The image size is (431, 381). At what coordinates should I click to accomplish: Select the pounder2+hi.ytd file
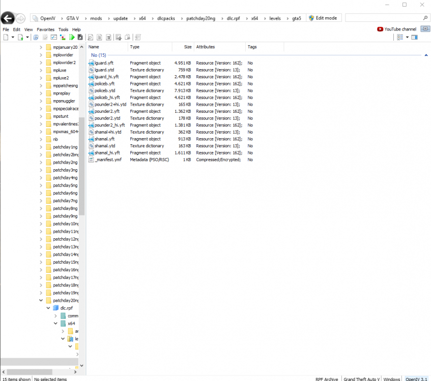click(x=110, y=104)
